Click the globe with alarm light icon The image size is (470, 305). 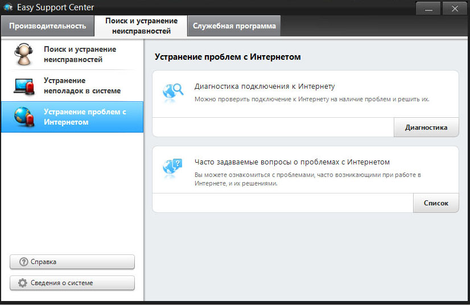tap(24, 117)
